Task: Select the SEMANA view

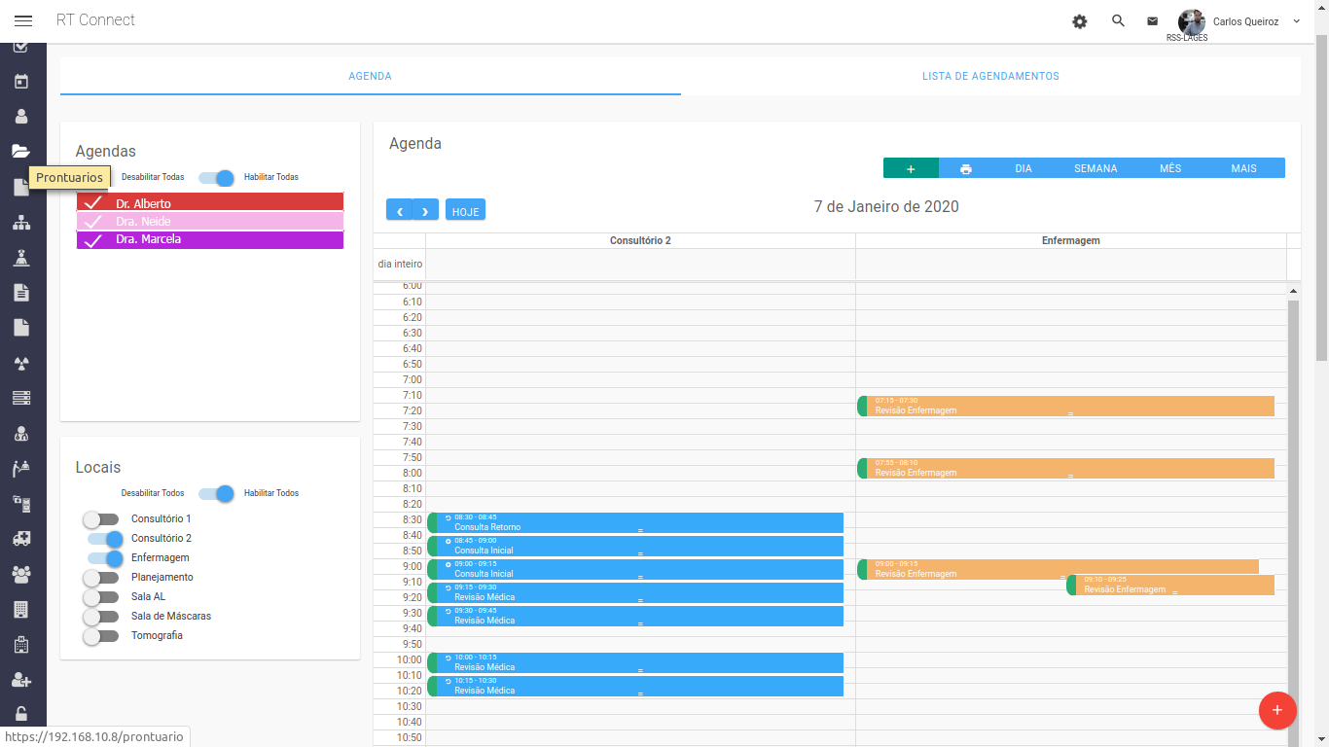Action: click(1096, 168)
